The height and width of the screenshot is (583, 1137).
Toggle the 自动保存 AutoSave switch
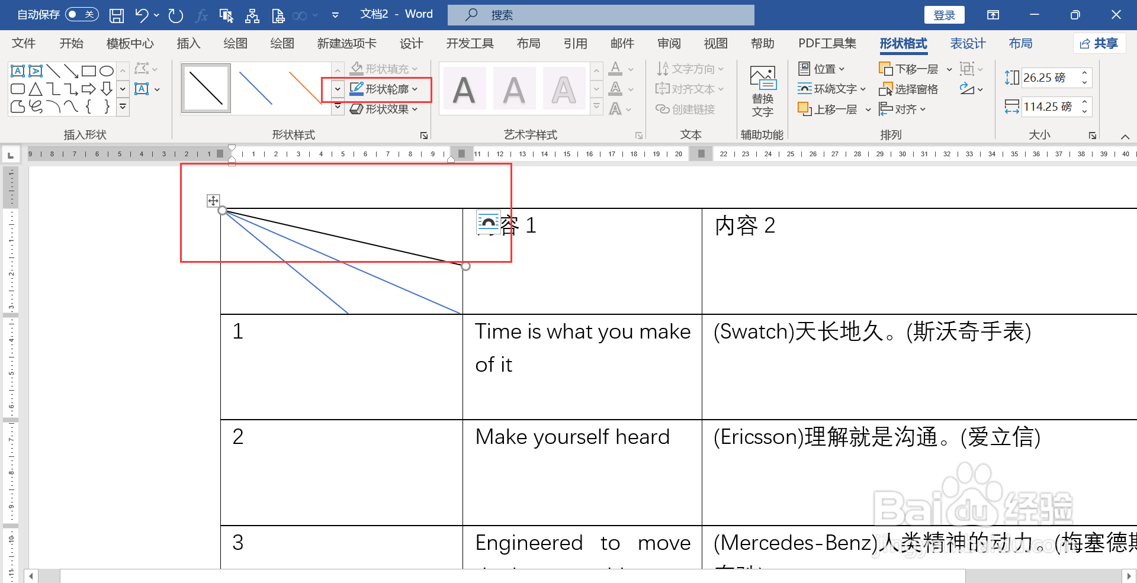tap(82, 14)
